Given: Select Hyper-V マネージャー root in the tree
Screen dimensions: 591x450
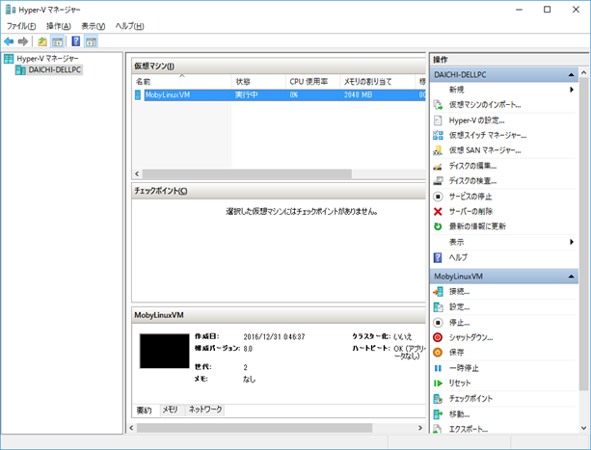Looking at the screenshot, I should pos(47,59).
